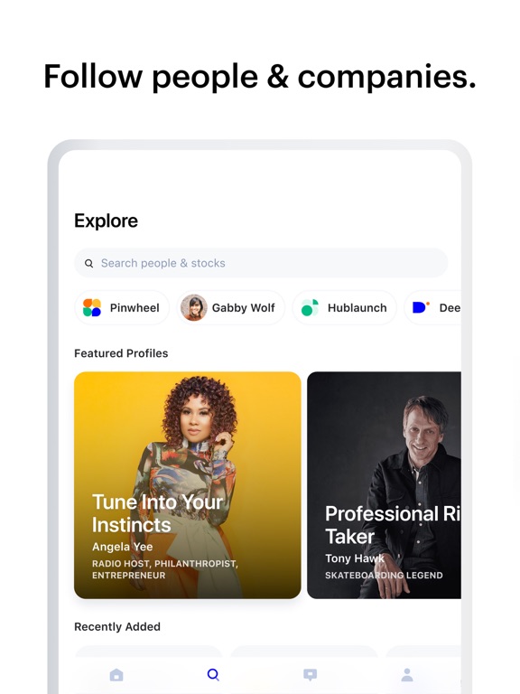Open the Home tab icon
Viewport: 520px width, 694px height.
[116, 675]
